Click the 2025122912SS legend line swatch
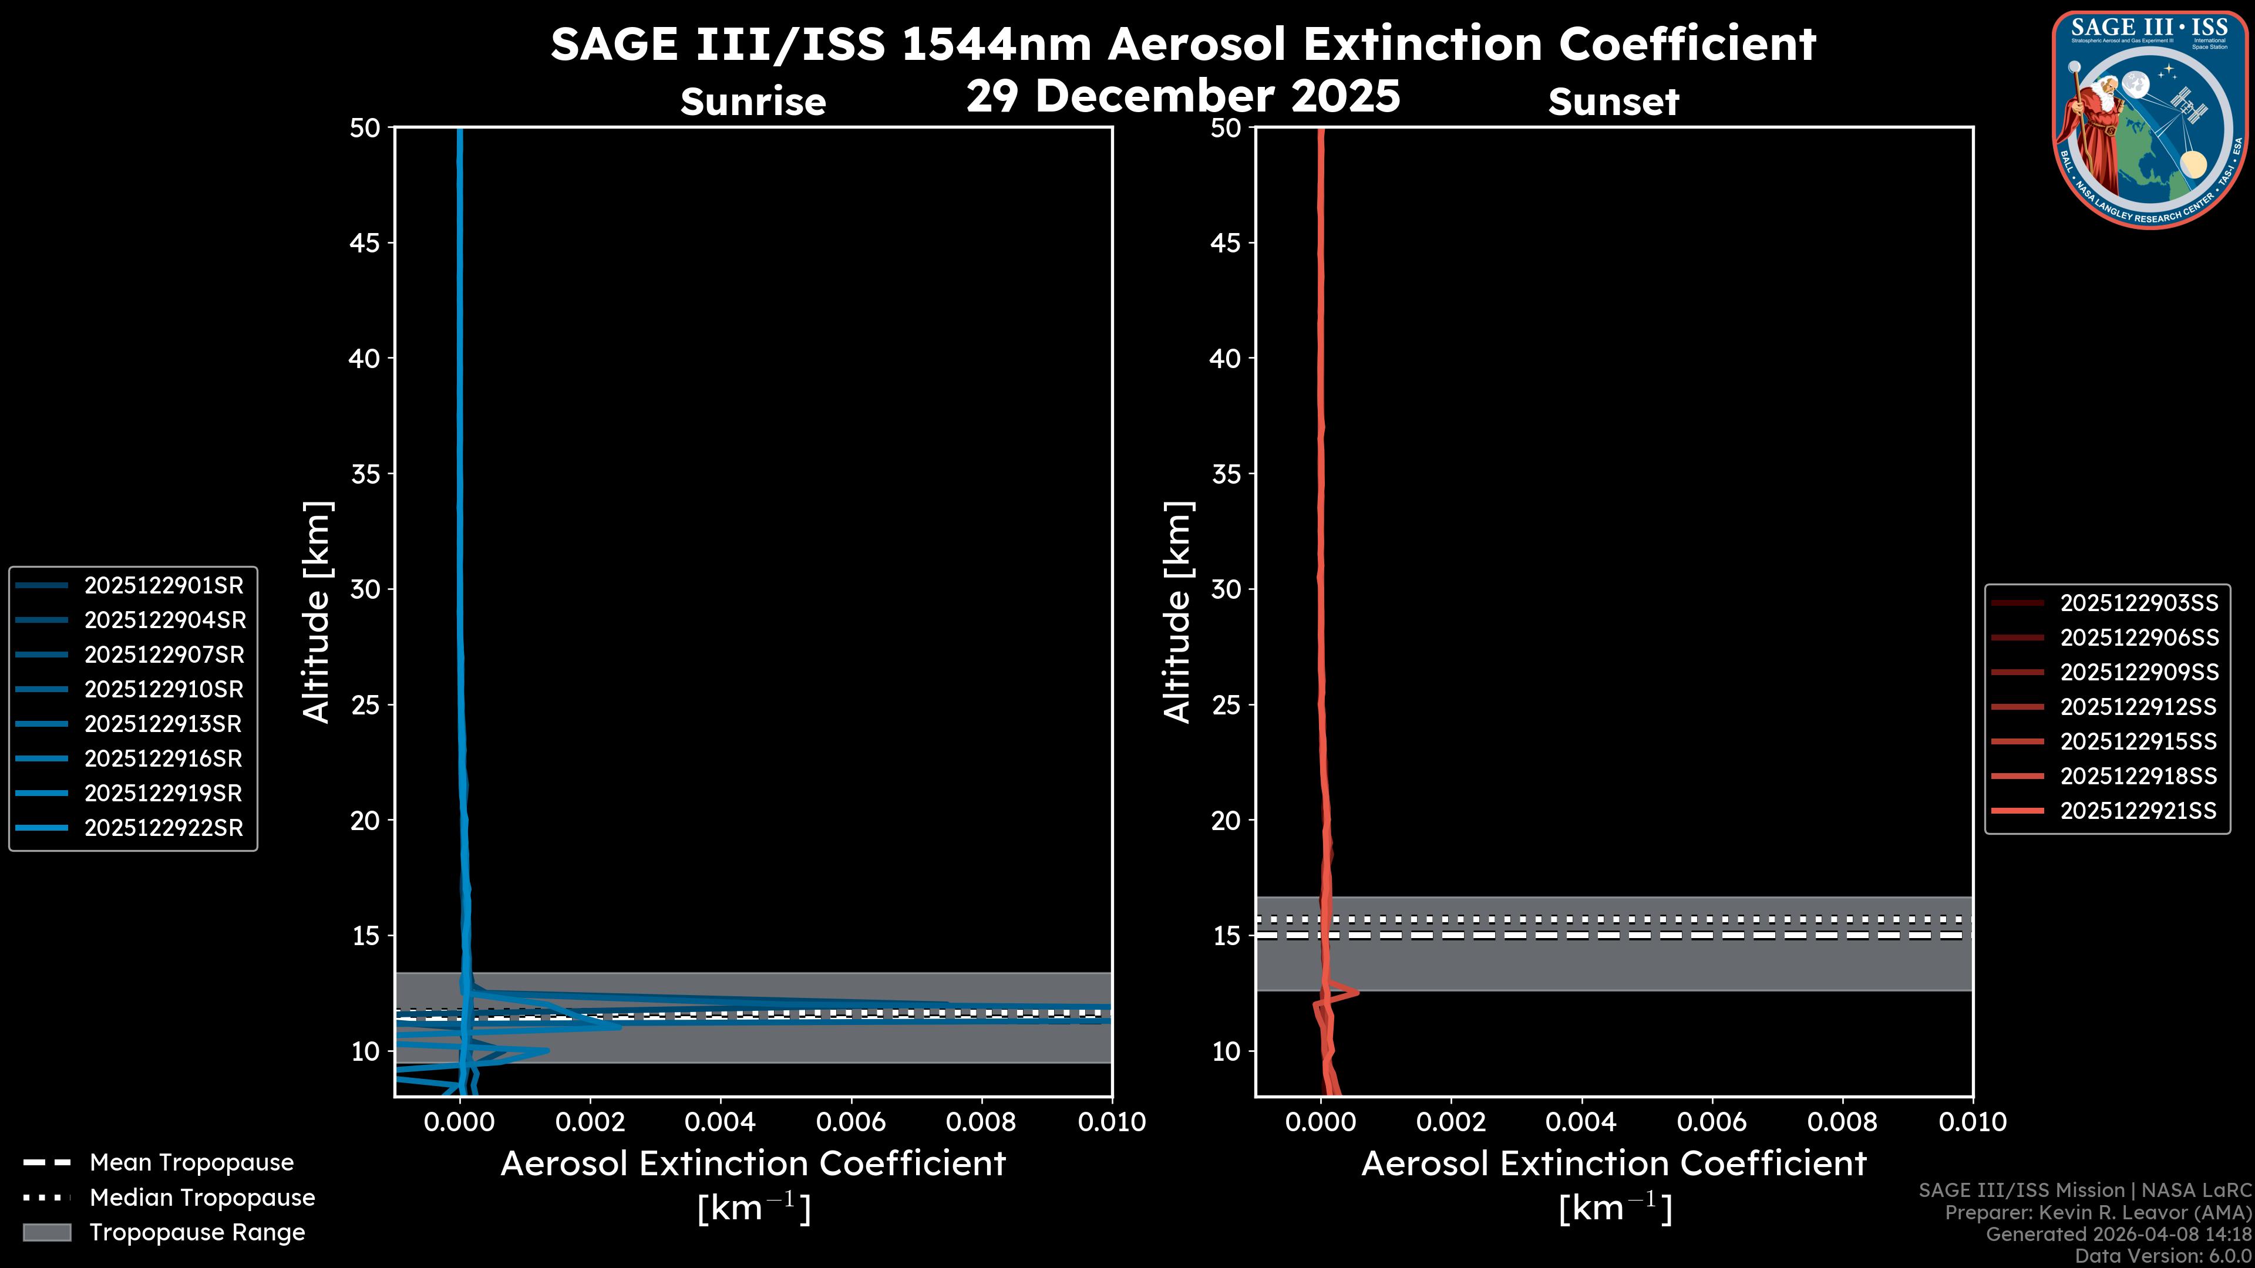The image size is (2255, 1268). point(2017,707)
